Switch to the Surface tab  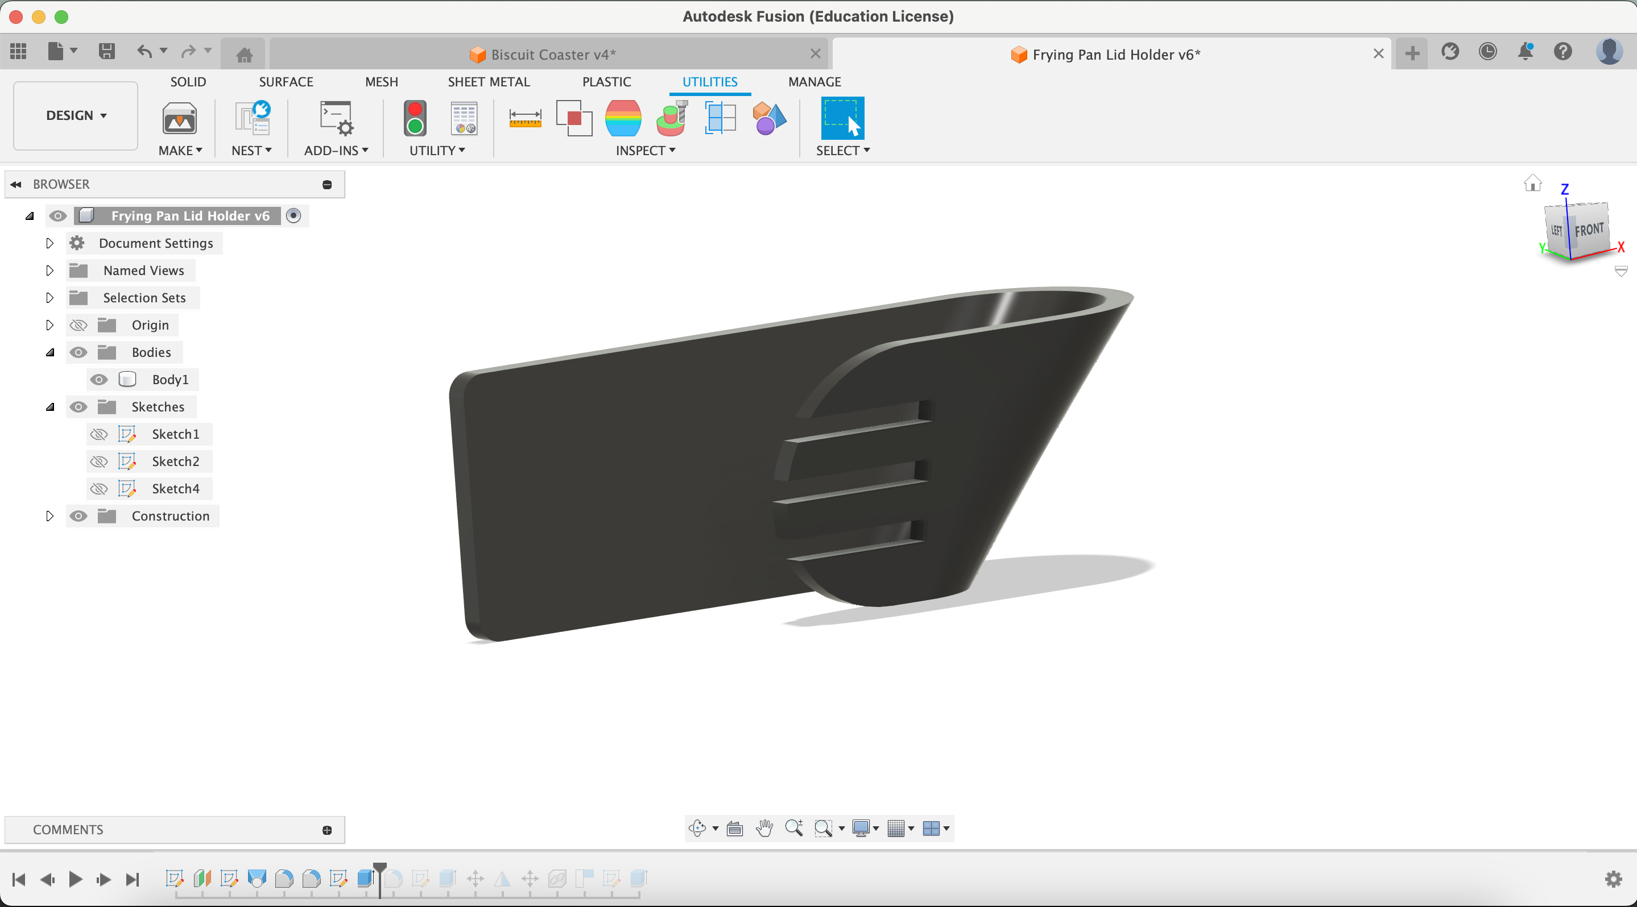click(285, 81)
